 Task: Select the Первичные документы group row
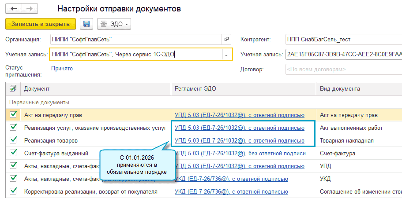[x=88, y=102]
